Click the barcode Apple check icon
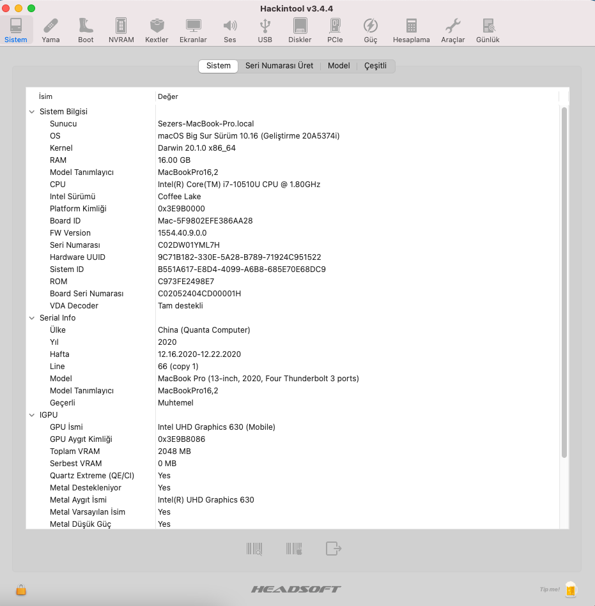Image resolution: width=595 pixels, height=606 pixels. point(294,549)
